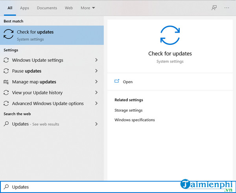The height and width of the screenshot is (193, 236).
Task: Expand the Manage map updates chevron
Action: pos(96,82)
